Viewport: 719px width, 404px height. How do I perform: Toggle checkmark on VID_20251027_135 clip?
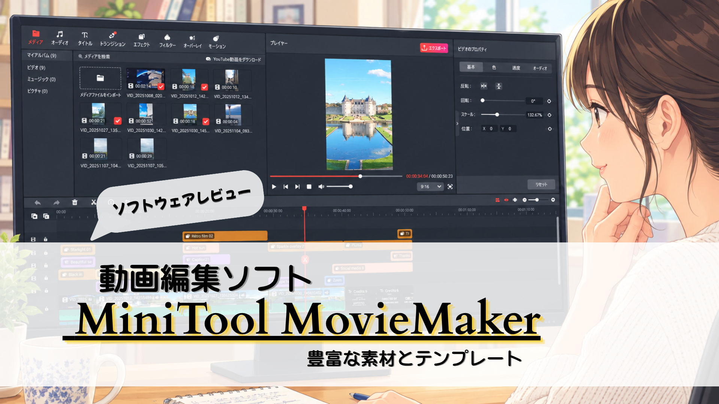point(118,121)
